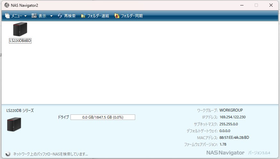The height and width of the screenshot is (159, 280).
Task: Click the フォルダー連結 button text
Action: tap(98, 16)
